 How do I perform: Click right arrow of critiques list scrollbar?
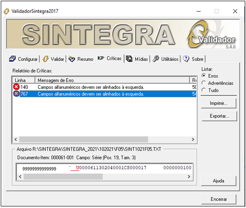(x=193, y=139)
